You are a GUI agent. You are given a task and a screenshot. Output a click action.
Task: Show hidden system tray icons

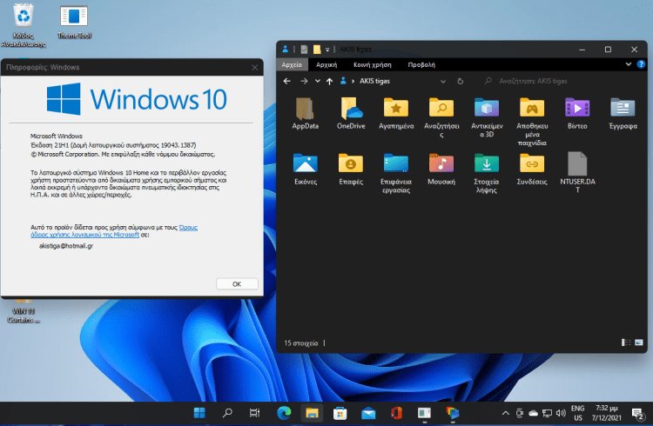pos(505,413)
